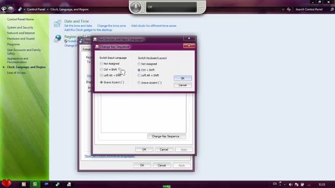This screenshot has height=188, width=335.
Task: Close the Change Key Sequence dialog
Action: 189,46
